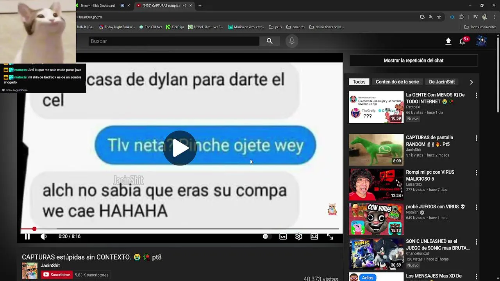
Task: Click the YouTube search field 'Buscar'
Action: pyautogui.click(x=173, y=41)
